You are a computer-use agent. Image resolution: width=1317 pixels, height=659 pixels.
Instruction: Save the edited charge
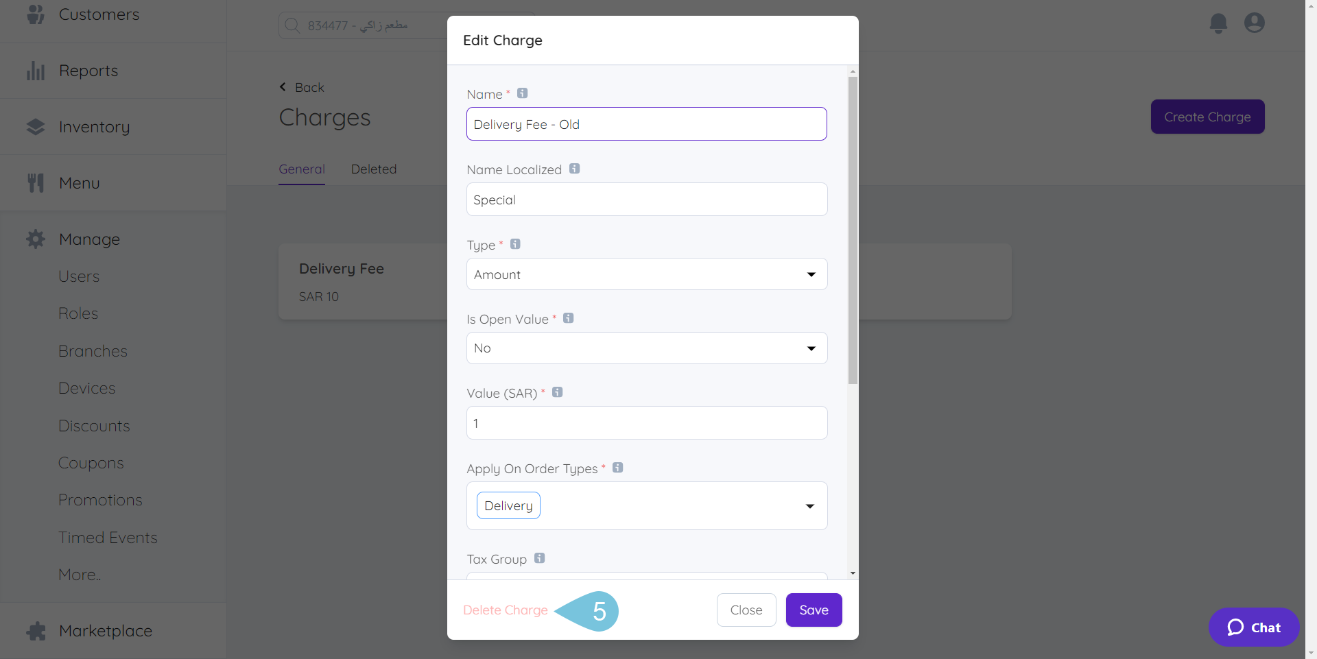pyautogui.click(x=814, y=610)
